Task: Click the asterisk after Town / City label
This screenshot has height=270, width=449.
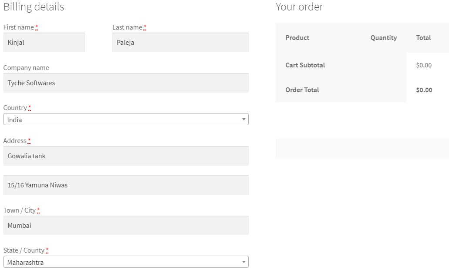Action: [x=38, y=210]
